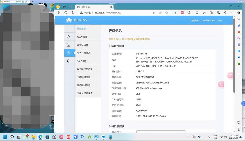This screenshot has width=245, height=141.
Task: Open the workspaces icon in tab bar
Action: click(64, 7)
